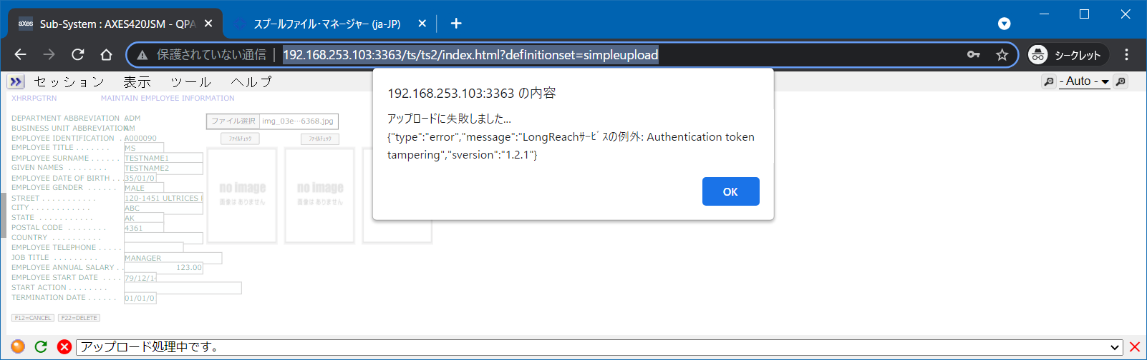Click the zoom in magnifier icon
Screen dimensions: 1147x360
click(1121, 81)
